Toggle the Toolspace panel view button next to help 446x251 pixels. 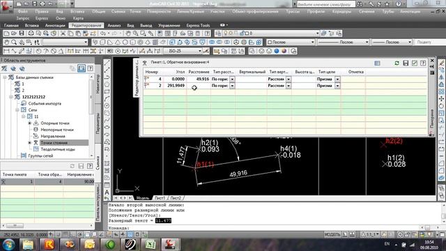82,68
